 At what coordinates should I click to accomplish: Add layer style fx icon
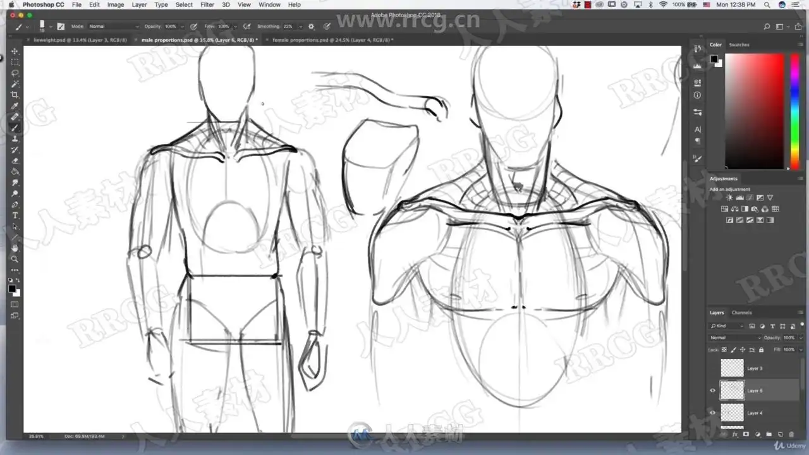734,435
